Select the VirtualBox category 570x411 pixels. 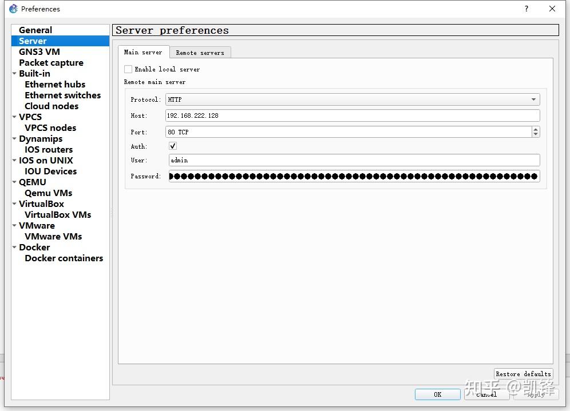41,203
